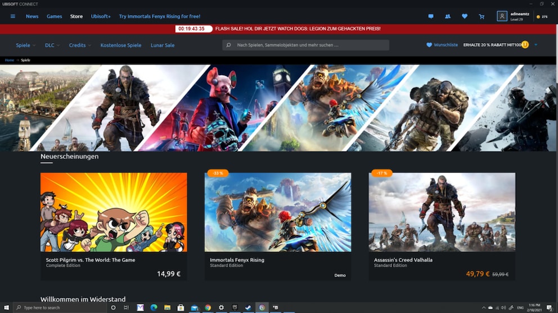The height and width of the screenshot is (313, 558).
Task: Open Microsoft Store from taskbar
Action: 181,307
